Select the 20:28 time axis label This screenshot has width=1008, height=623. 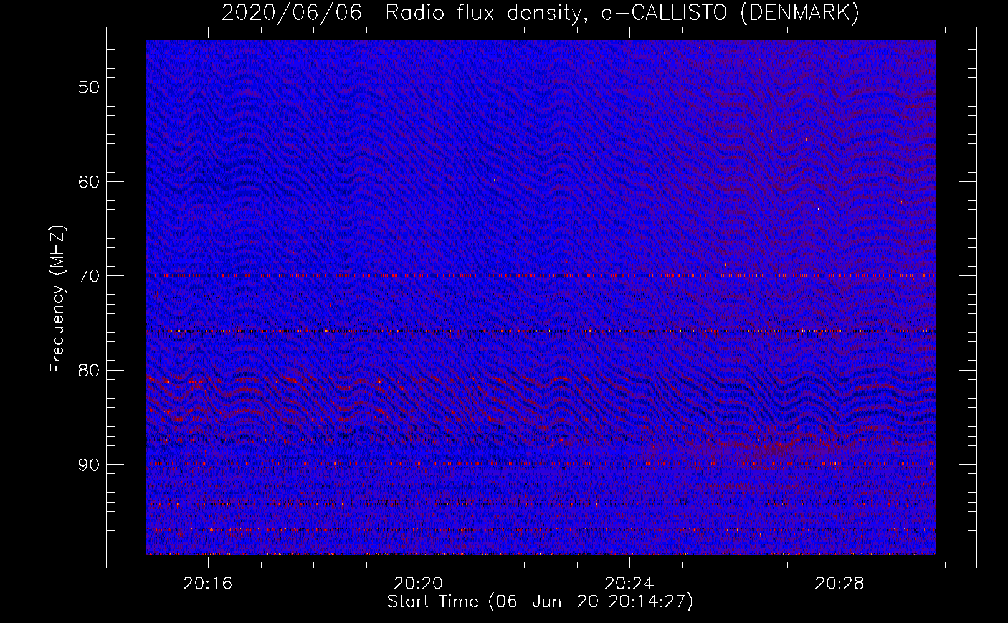(840, 584)
